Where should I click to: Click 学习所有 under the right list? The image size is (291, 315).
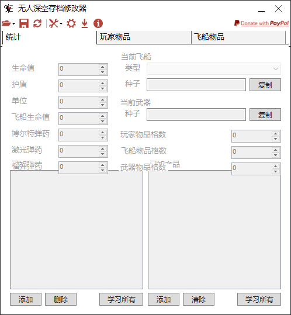click(259, 299)
